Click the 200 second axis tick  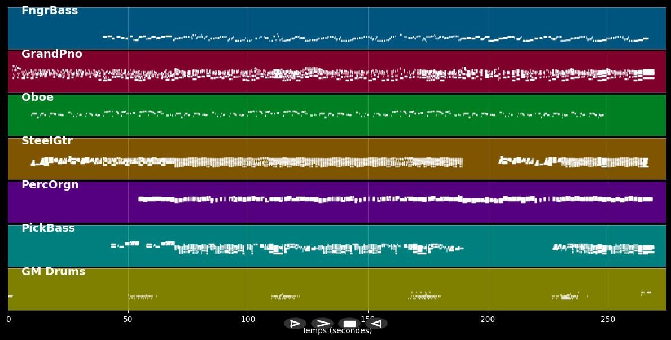[x=488, y=320]
